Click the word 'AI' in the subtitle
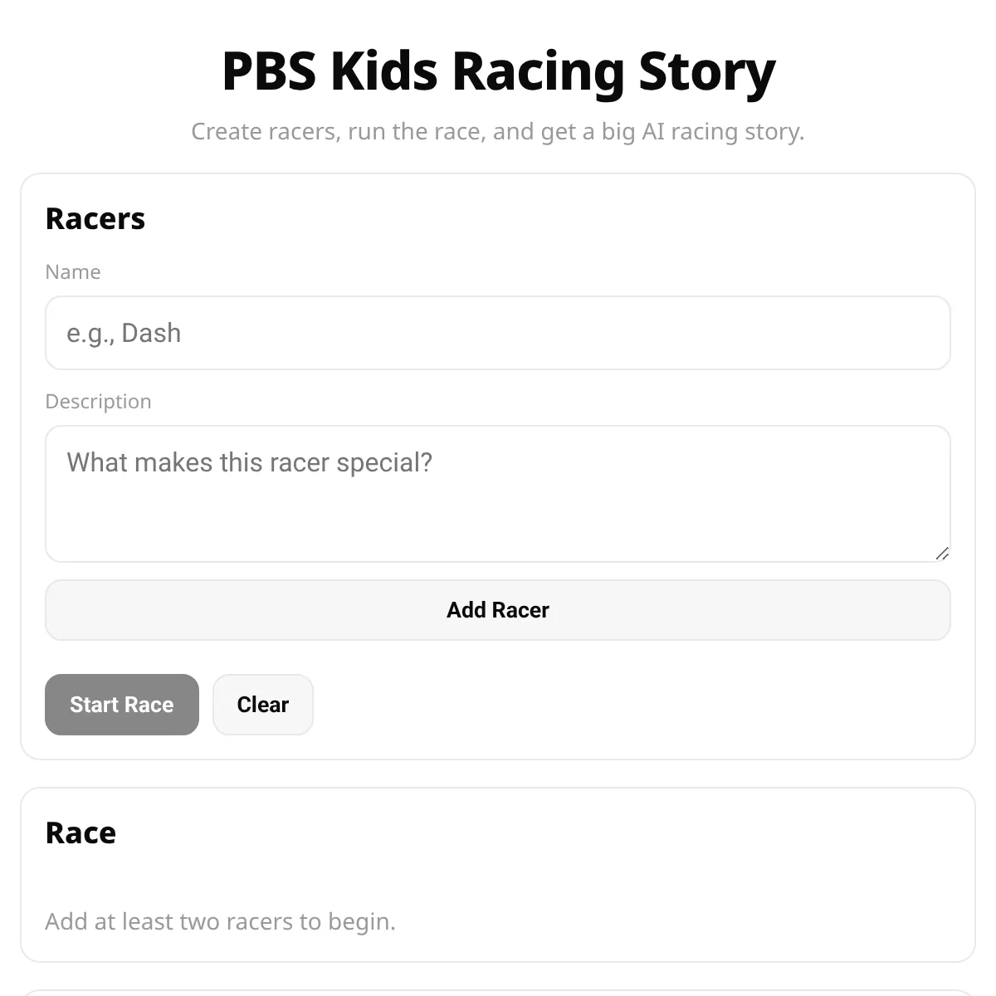 653,132
